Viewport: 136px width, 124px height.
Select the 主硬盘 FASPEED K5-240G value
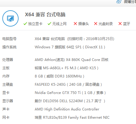point(68,85)
